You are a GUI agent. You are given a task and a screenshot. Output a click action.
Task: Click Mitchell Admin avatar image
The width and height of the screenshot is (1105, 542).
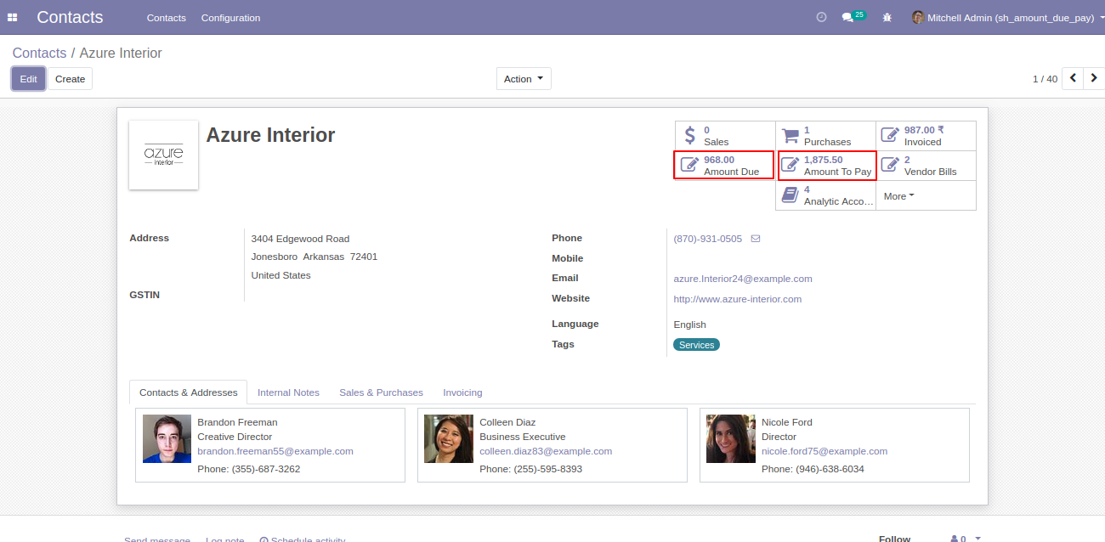(x=918, y=17)
